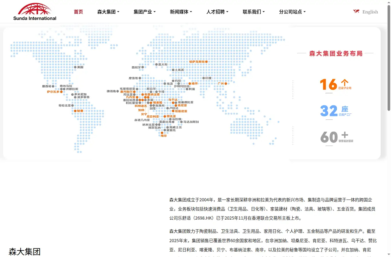Click the paragraph starting 森大集团成立于2004年
391x257 pixels.
272,209
